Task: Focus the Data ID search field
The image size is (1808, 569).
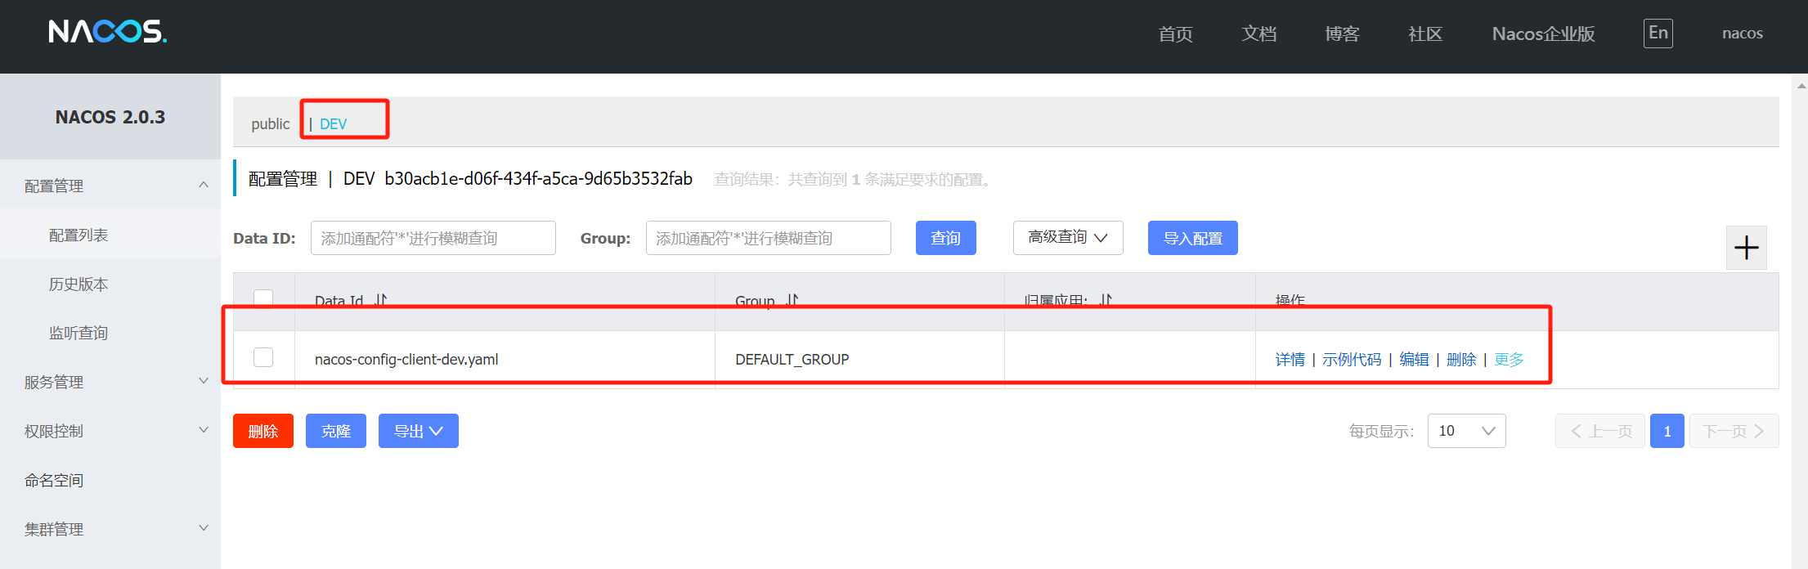Action: click(433, 238)
